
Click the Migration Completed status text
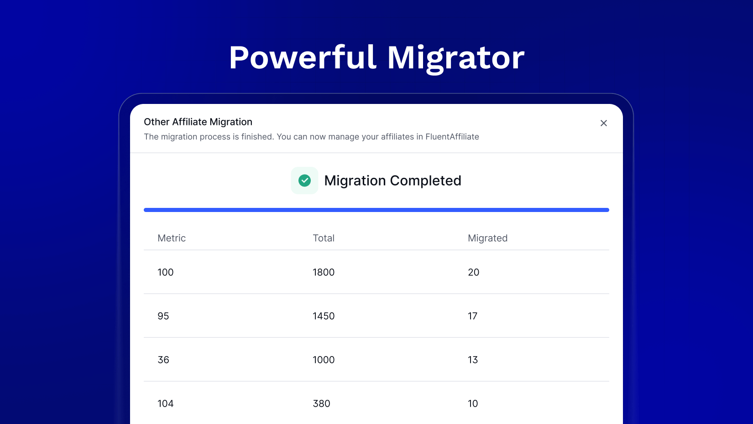pos(392,181)
